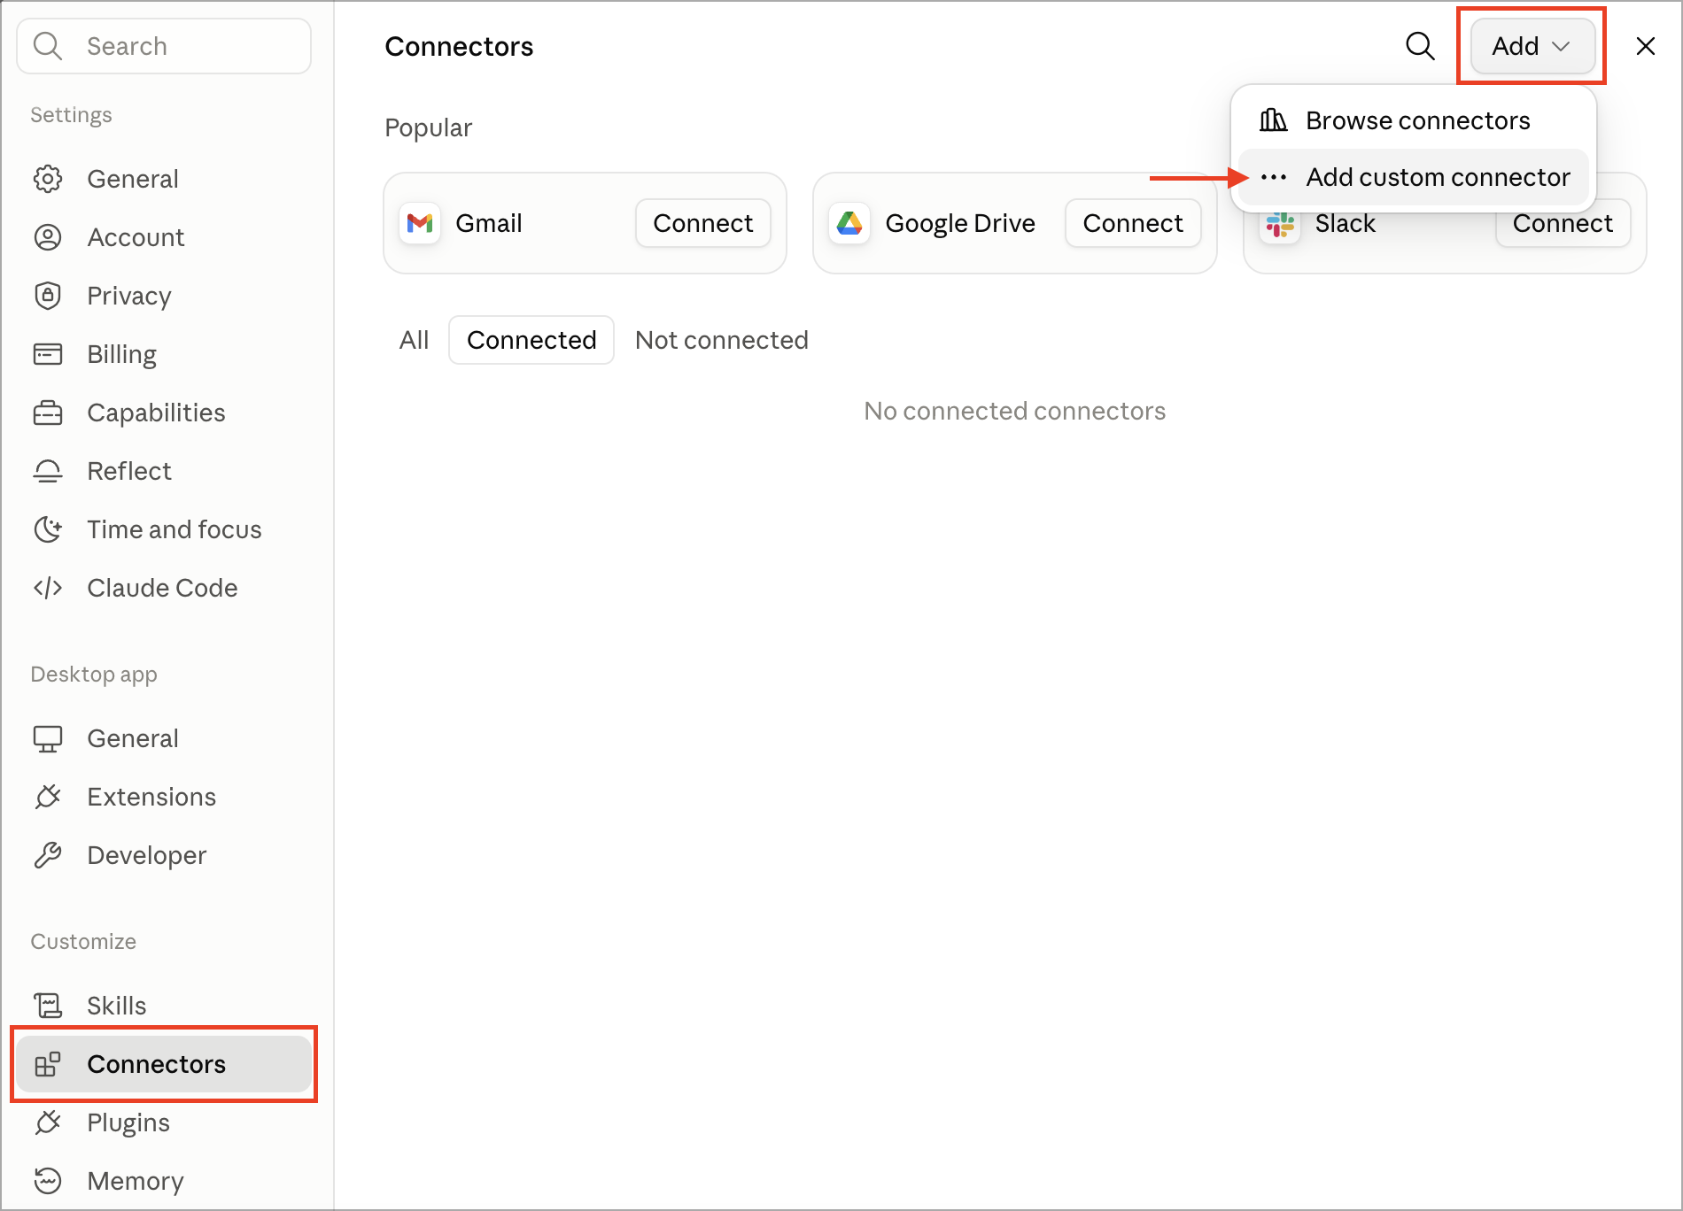The width and height of the screenshot is (1683, 1211).
Task: Click the Reflect icon in sidebar
Action: tap(48, 471)
